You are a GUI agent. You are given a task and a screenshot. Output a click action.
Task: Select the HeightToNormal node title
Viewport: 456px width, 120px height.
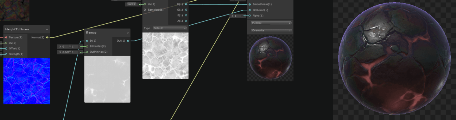pyautogui.click(x=17, y=29)
